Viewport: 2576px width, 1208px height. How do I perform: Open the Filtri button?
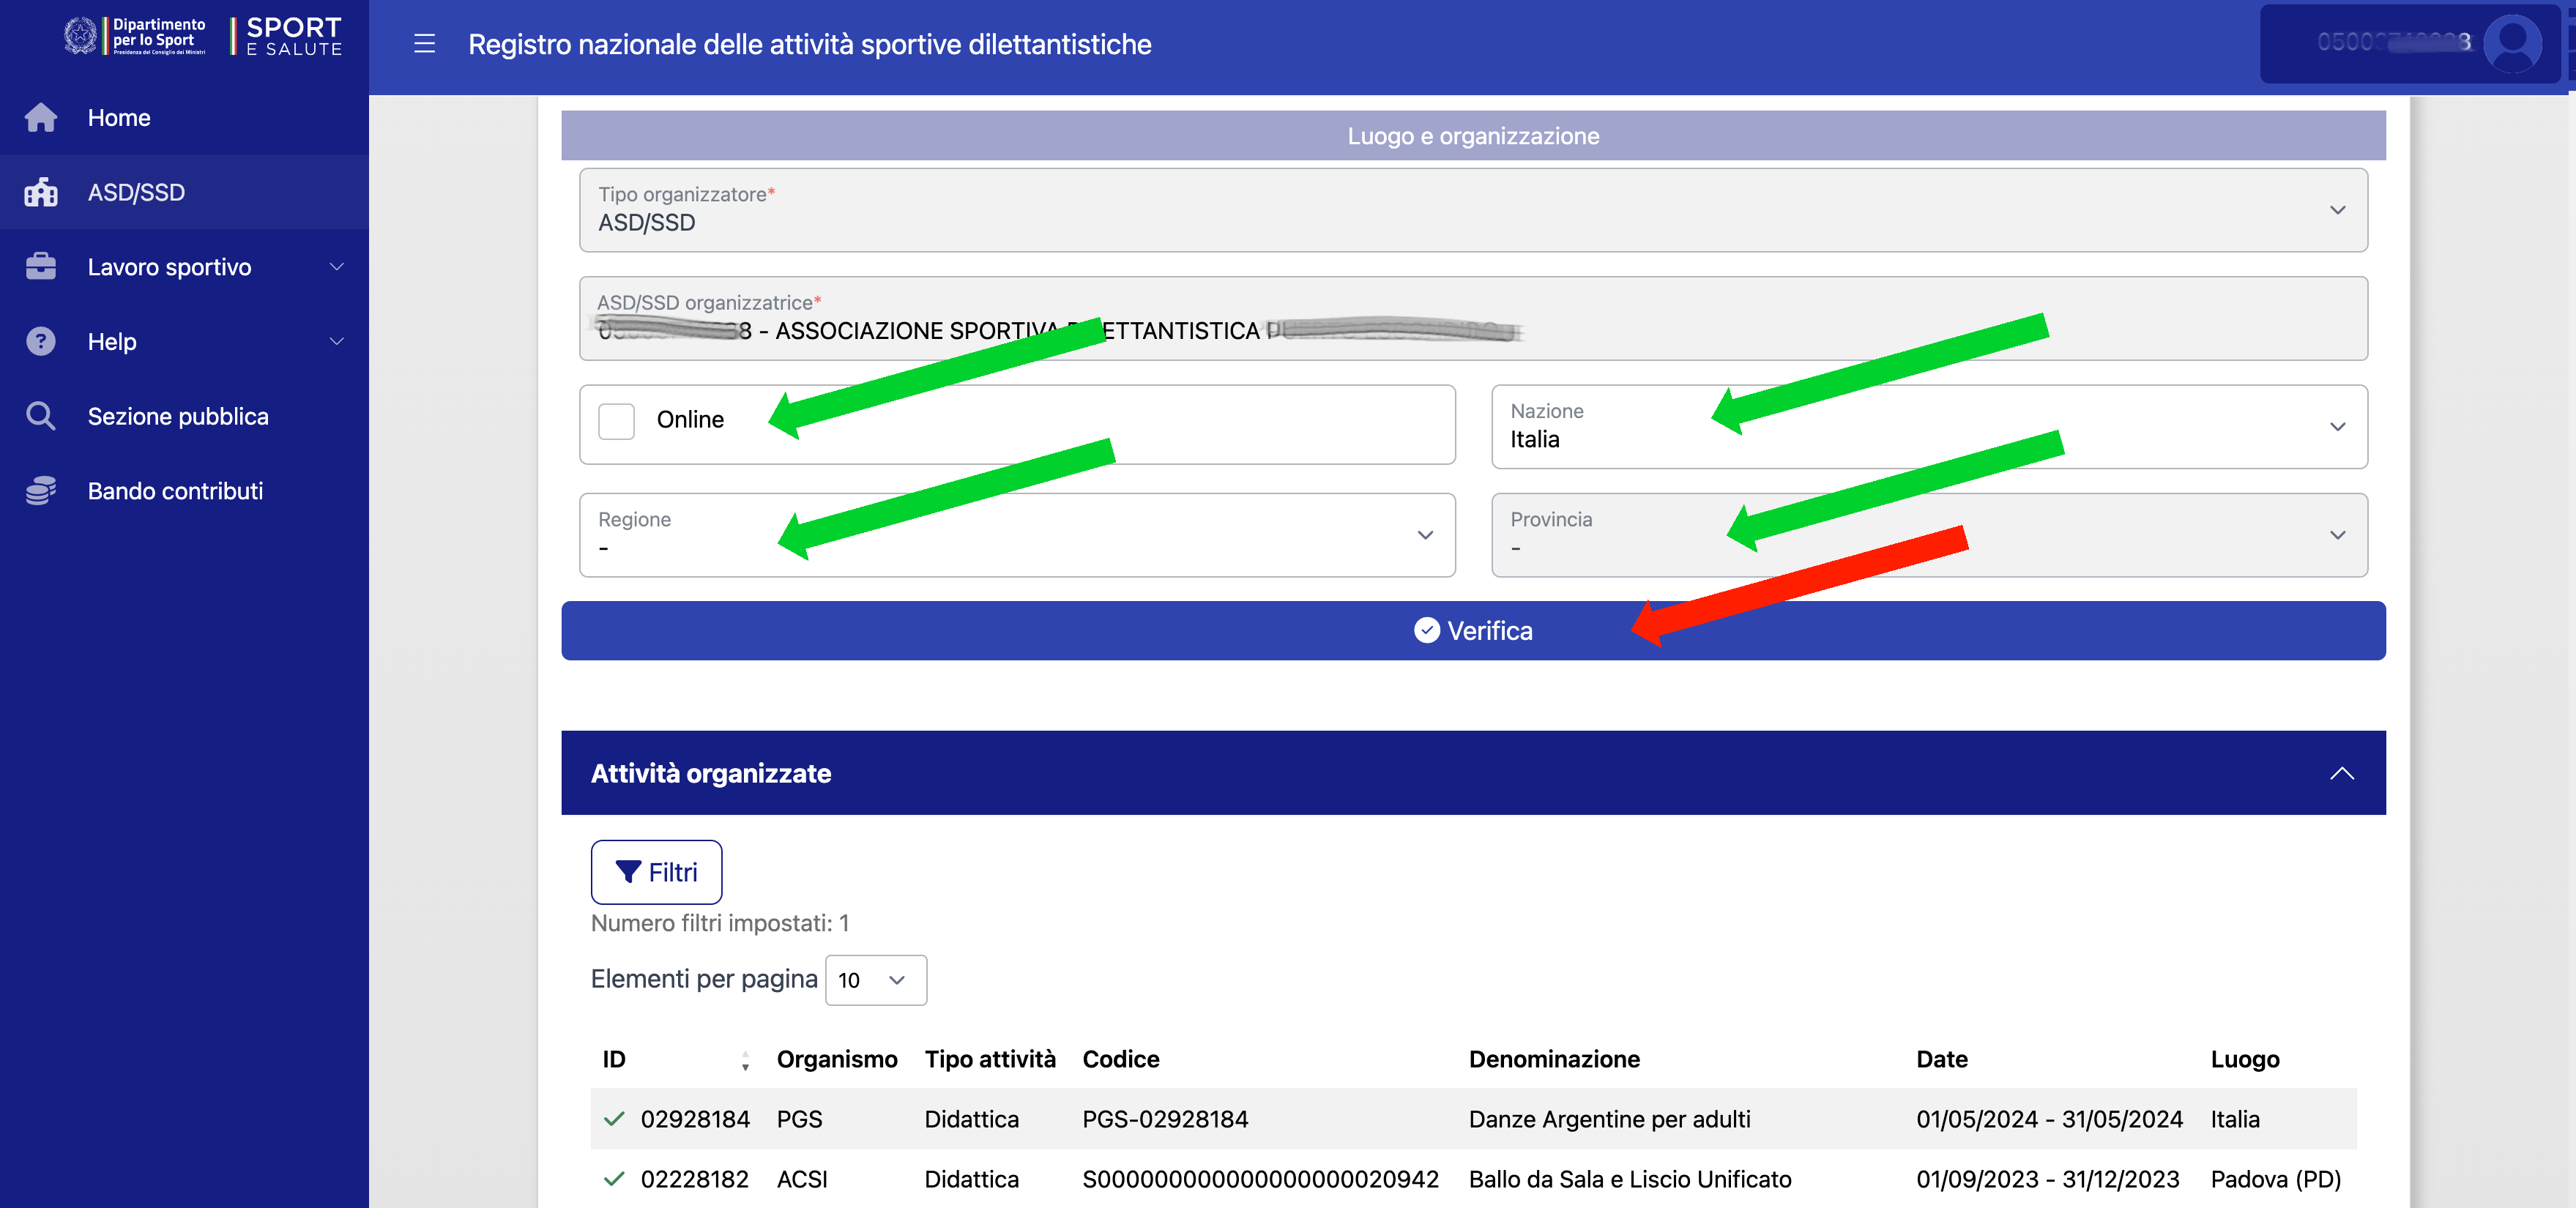[x=656, y=872]
